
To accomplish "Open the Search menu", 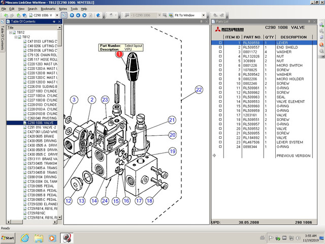I will (32, 9).
